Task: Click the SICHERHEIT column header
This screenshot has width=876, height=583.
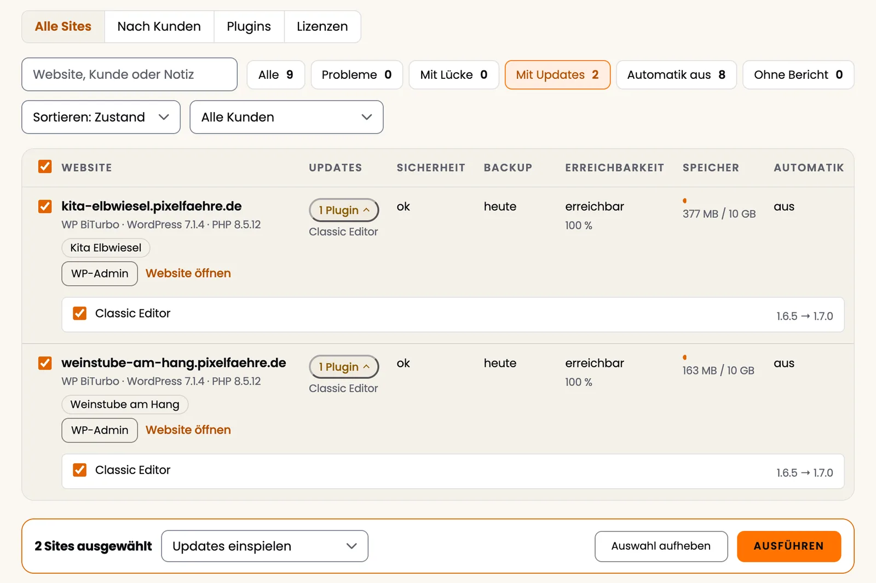Action: (x=431, y=168)
